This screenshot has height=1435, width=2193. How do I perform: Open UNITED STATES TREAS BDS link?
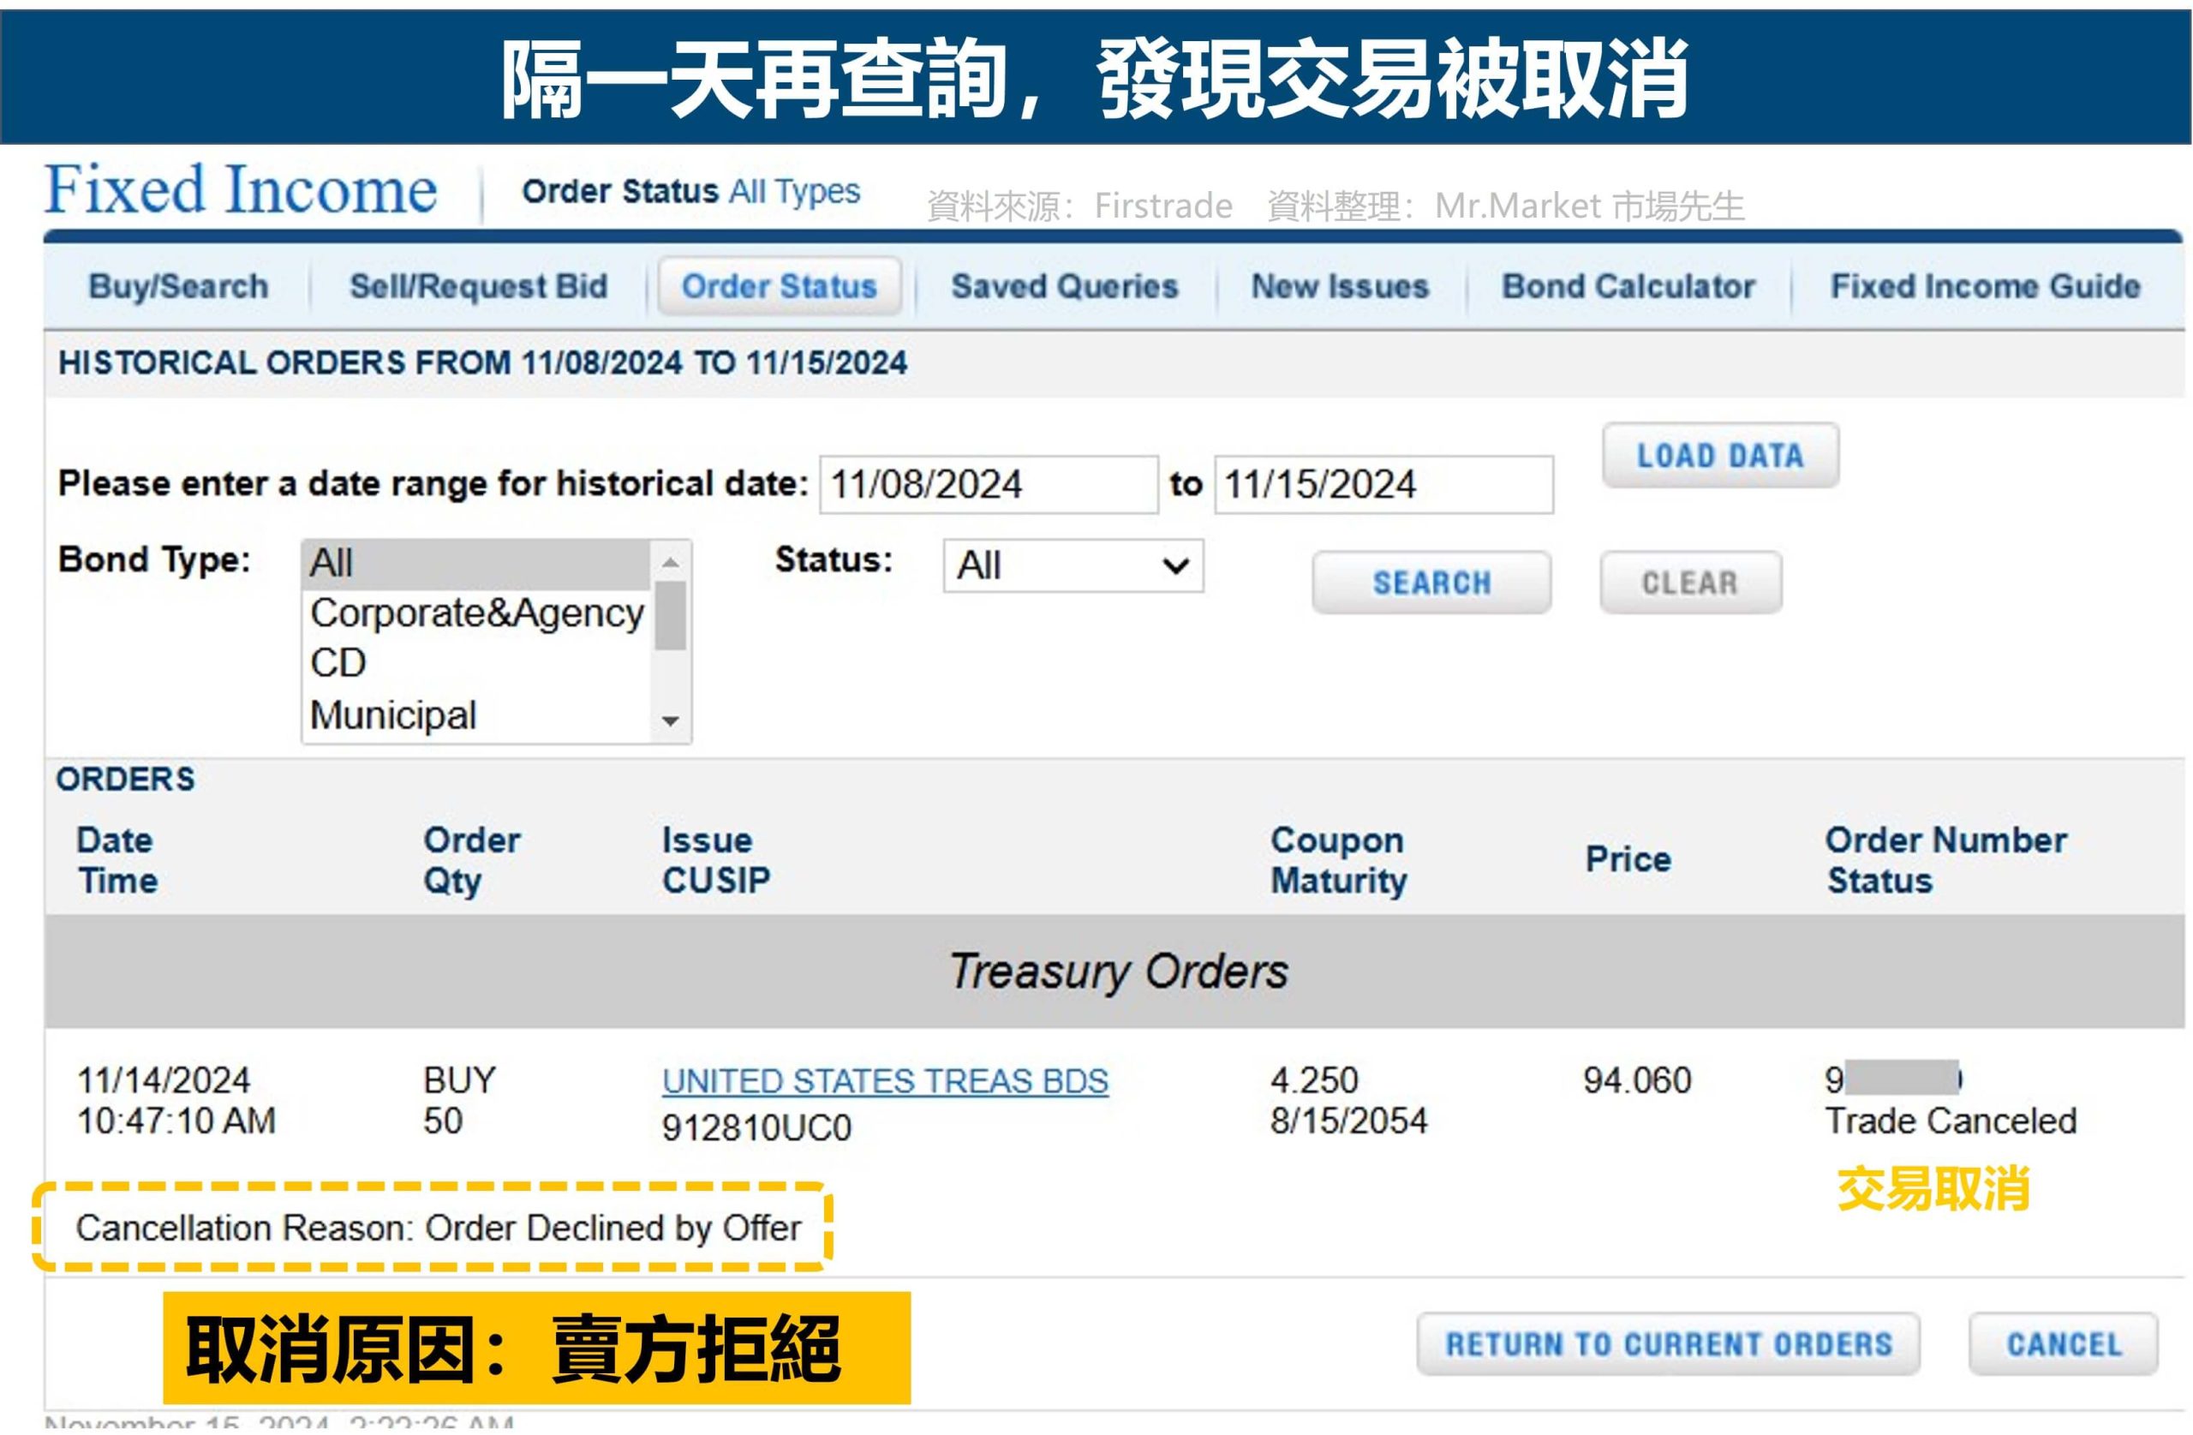[885, 1080]
